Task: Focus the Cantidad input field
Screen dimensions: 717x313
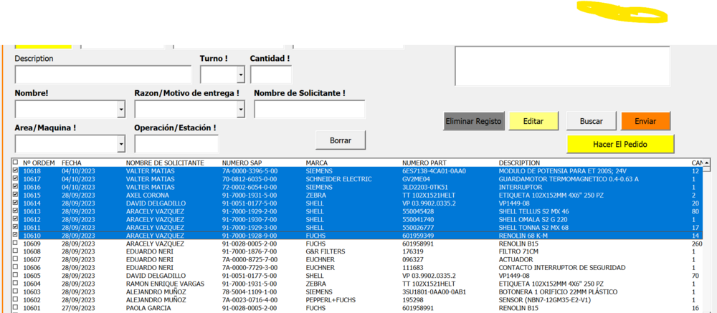Action: click(x=271, y=74)
